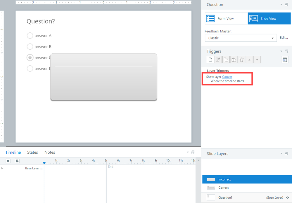
Task: Switch to Form View
Action: click(x=226, y=18)
